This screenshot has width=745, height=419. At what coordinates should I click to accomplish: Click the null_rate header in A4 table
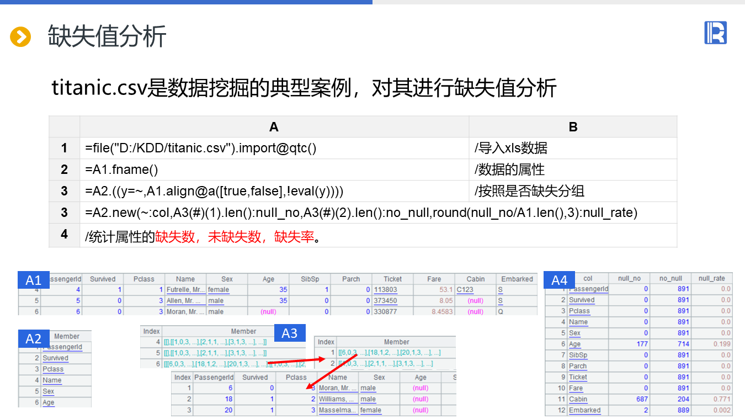(x=712, y=278)
